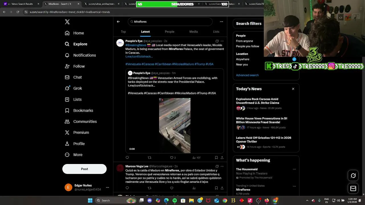Open the Edgar Nuñez account menu dots

coord(108,187)
